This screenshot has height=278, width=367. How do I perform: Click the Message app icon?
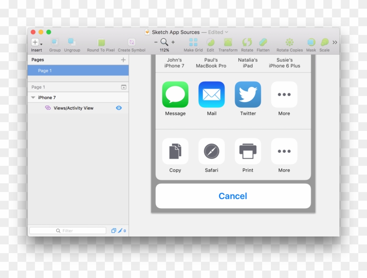(x=175, y=94)
